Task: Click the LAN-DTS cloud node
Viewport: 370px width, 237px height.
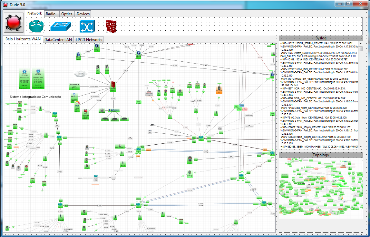Action: [81, 74]
